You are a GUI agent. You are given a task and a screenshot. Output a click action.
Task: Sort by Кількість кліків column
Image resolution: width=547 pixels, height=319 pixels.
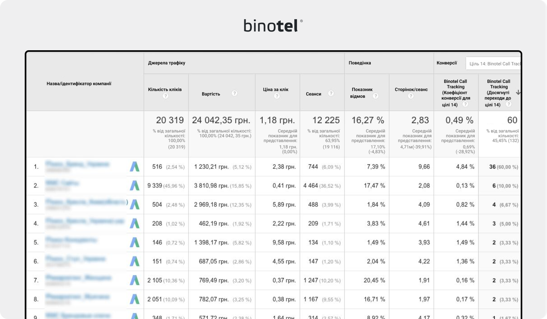point(165,89)
